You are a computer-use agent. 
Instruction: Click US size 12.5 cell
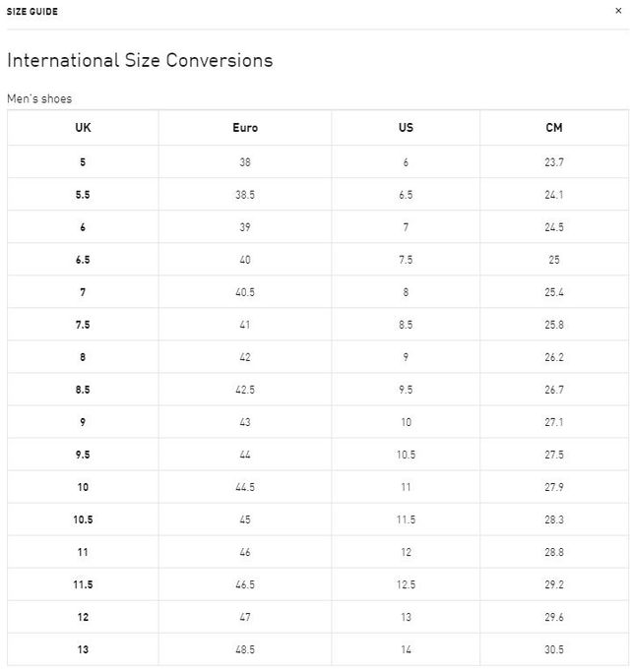point(406,584)
